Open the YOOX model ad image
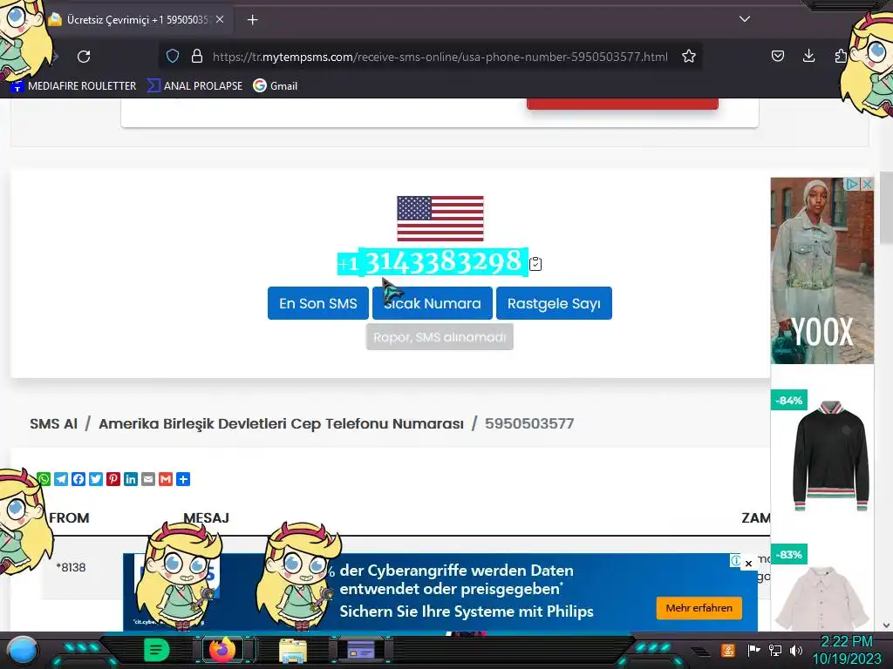The height and width of the screenshot is (669, 893). click(821, 271)
